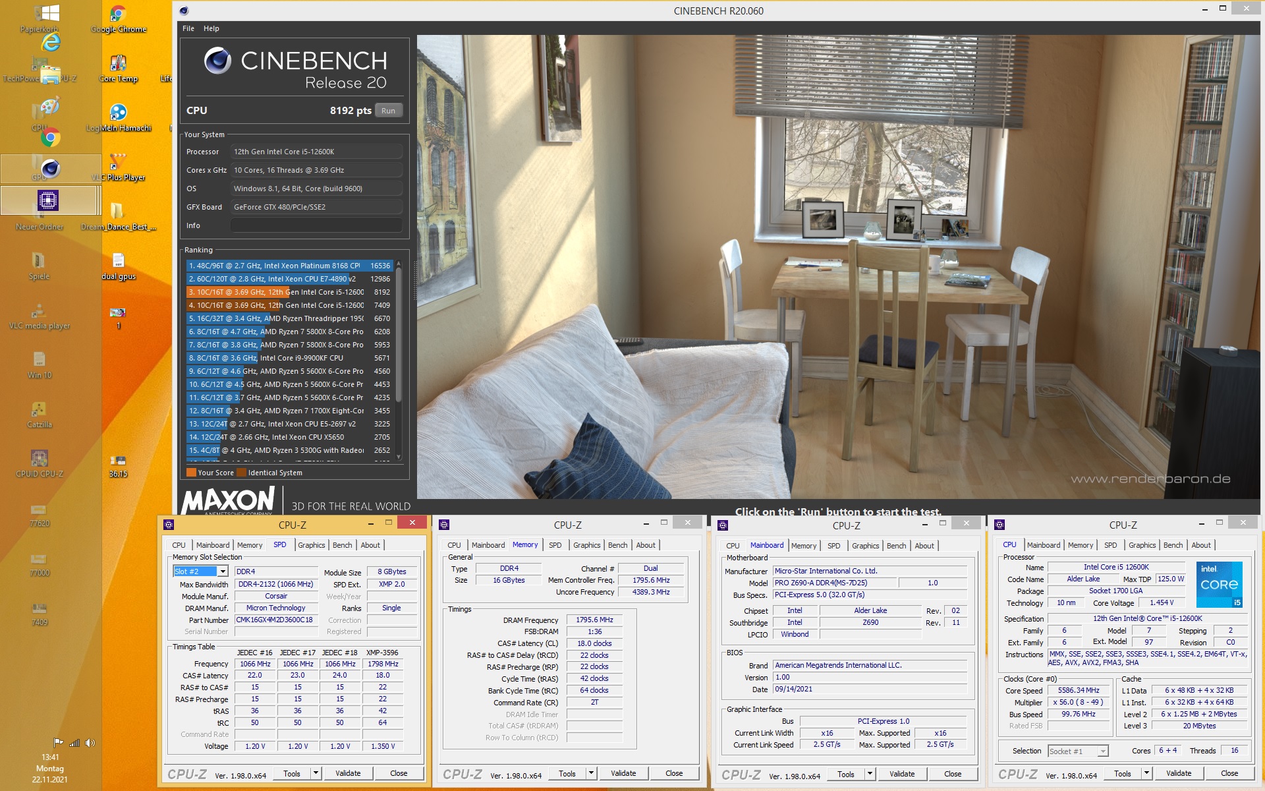1265x791 pixels.
Task: Select ranking row 1 Intel Xeon Platinum 8168
Action: 290,266
